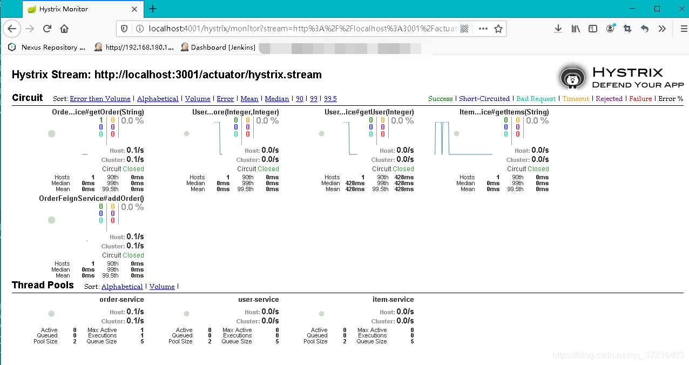
Task: Click the Hystrix Stream heading text
Action: point(167,75)
